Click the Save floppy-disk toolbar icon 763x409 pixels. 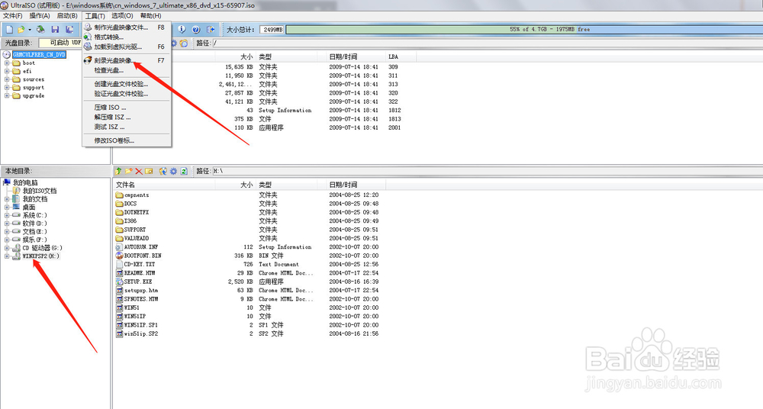[x=55, y=30]
